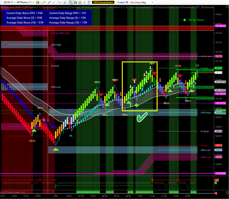
Task: Select the green 151'13 price marker
Action: pos(218,68)
